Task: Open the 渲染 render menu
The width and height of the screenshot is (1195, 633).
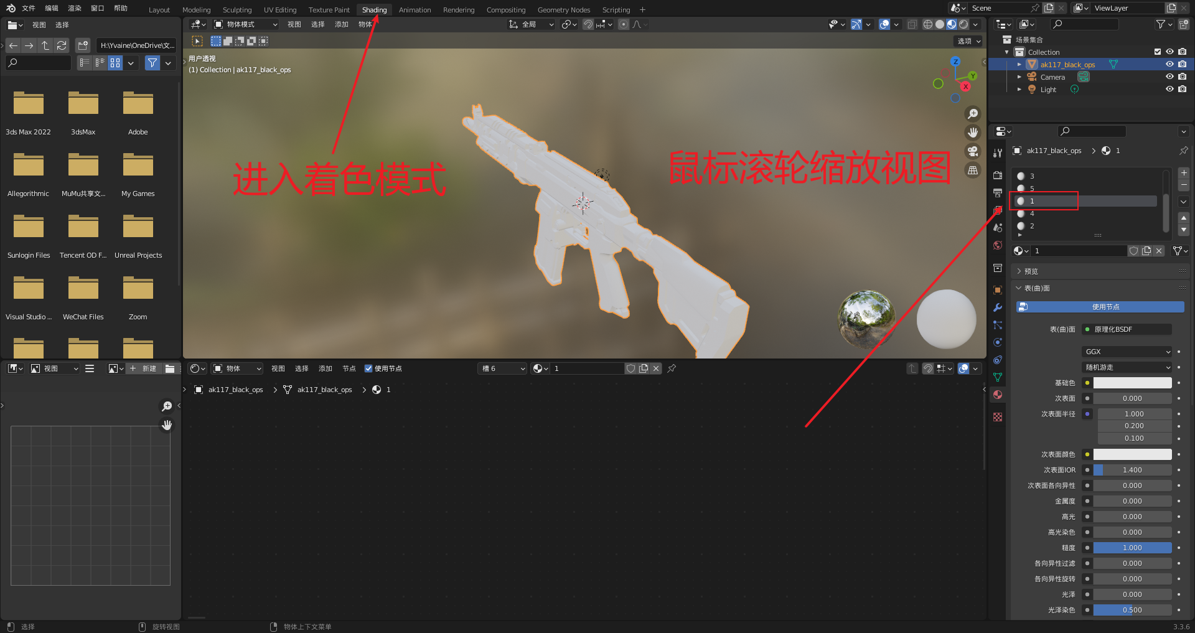Action: (x=75, y=9)
